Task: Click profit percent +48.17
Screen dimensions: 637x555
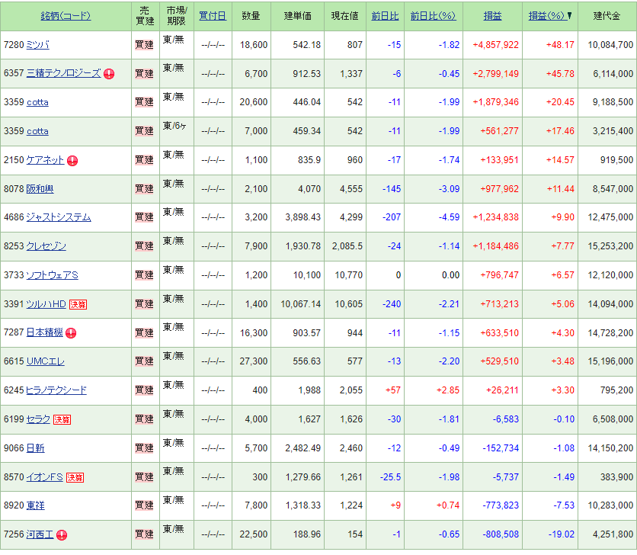Action: point(560,45)
